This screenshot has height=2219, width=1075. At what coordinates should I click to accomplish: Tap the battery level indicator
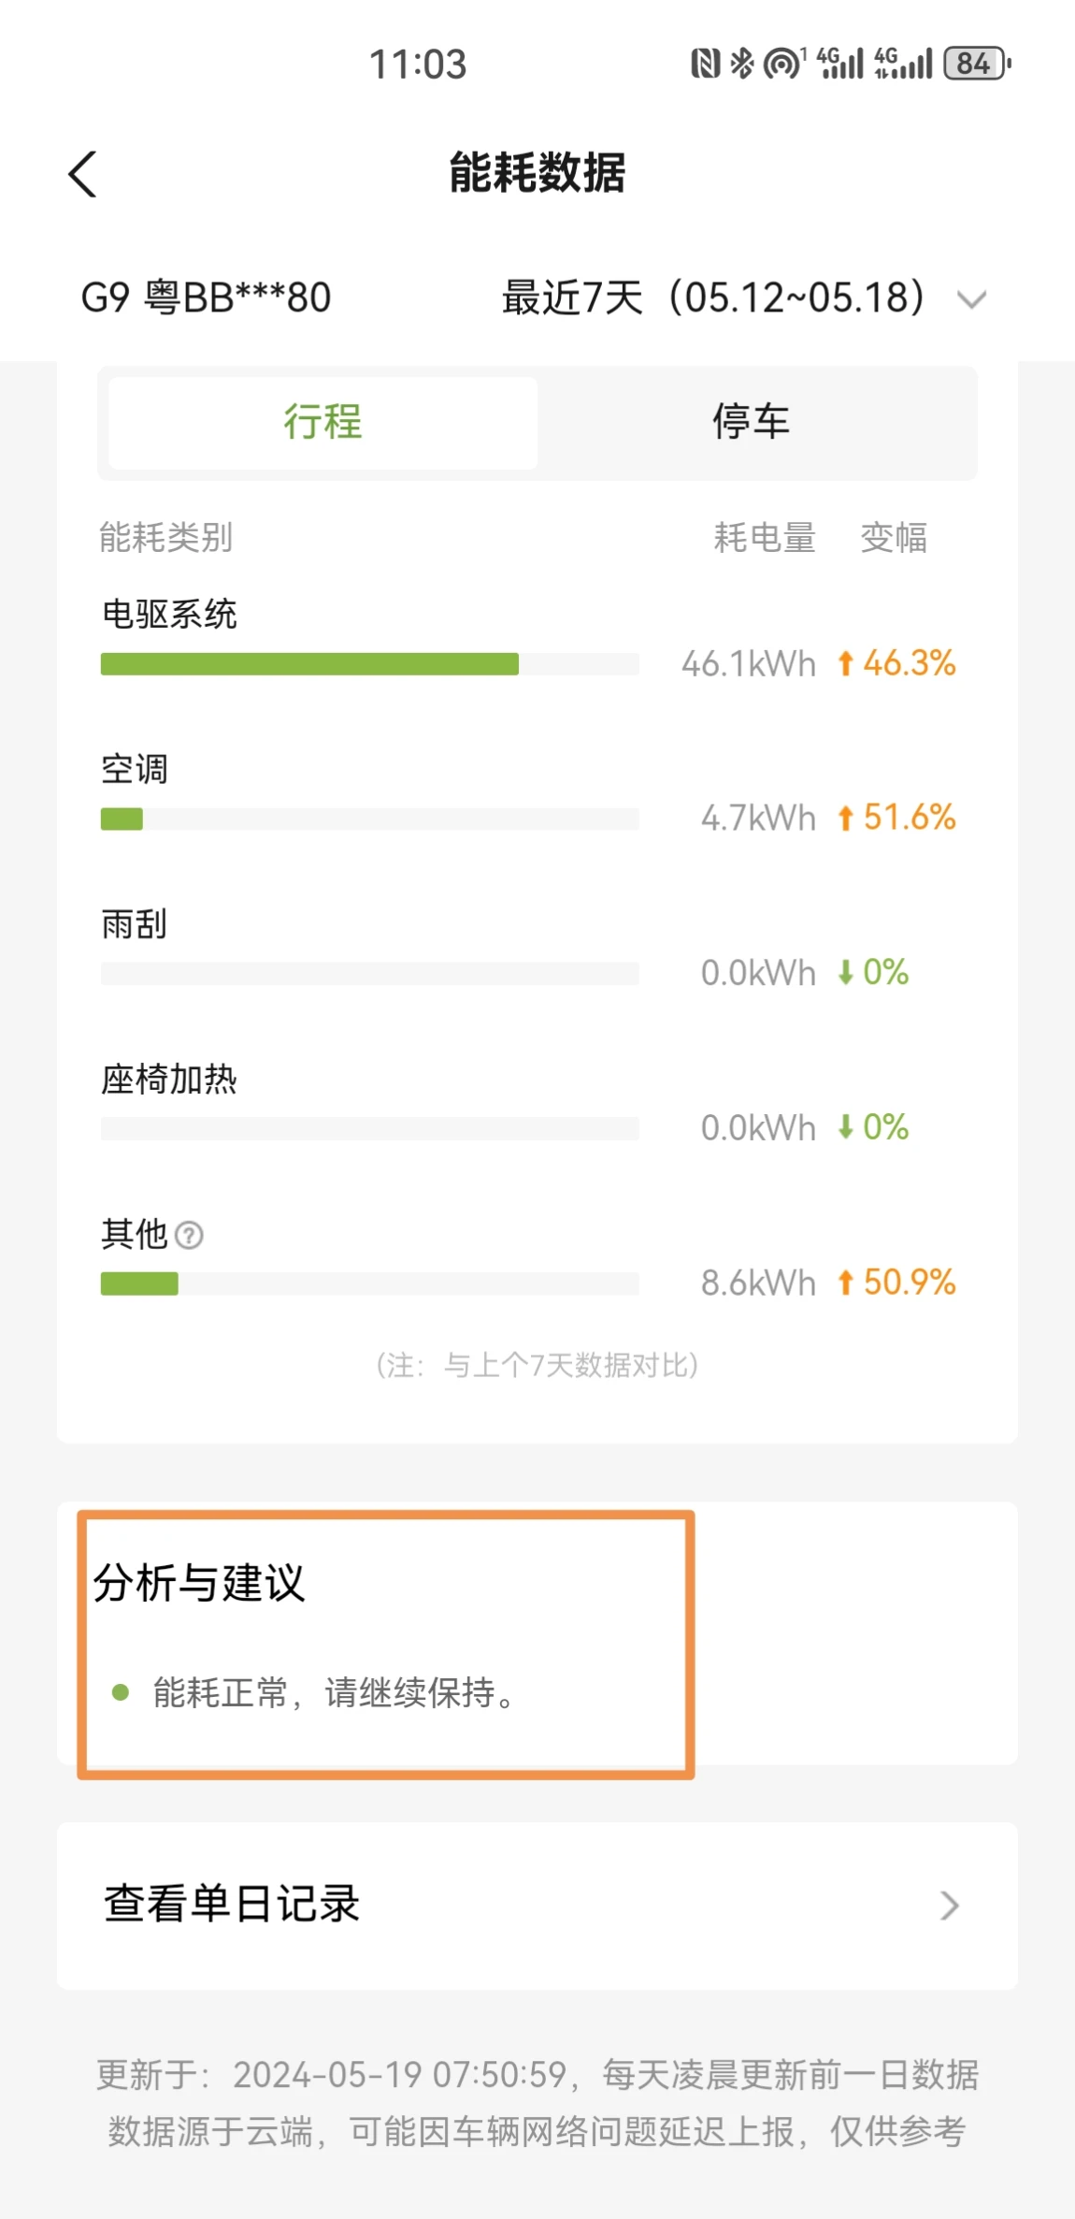pyautogui.click(x=977, y=64)
